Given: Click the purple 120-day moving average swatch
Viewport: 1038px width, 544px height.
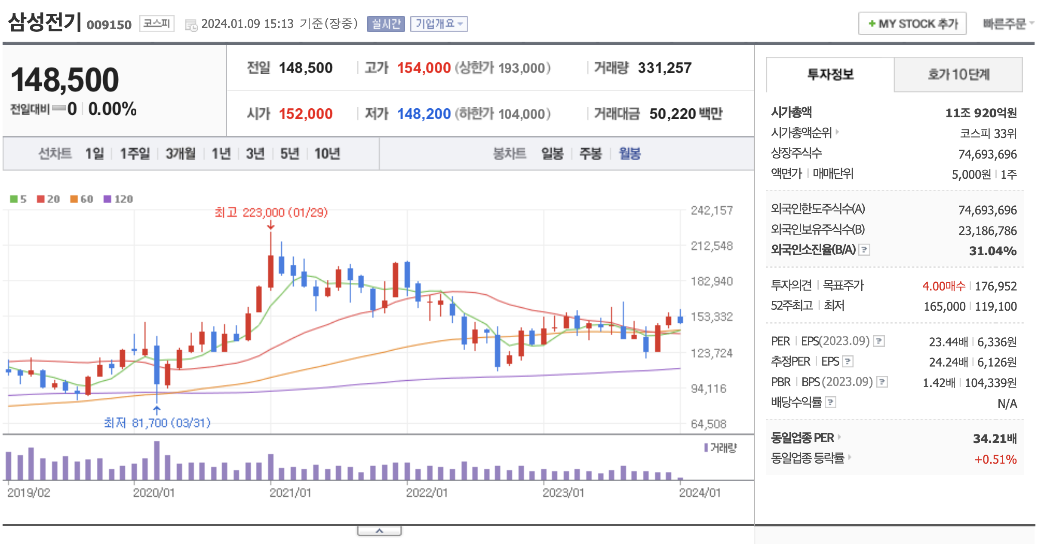Looking at the screenshot, I should tap(107, 199).
